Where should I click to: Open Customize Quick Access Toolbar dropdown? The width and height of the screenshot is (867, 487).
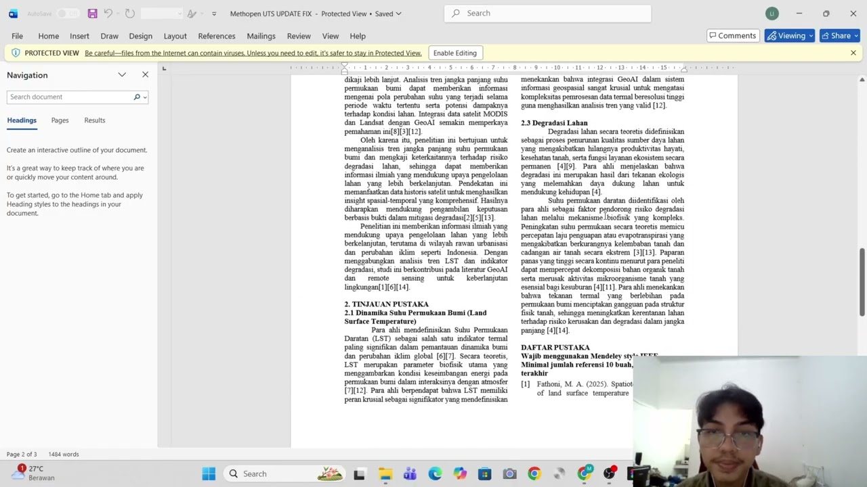(214, 14)
